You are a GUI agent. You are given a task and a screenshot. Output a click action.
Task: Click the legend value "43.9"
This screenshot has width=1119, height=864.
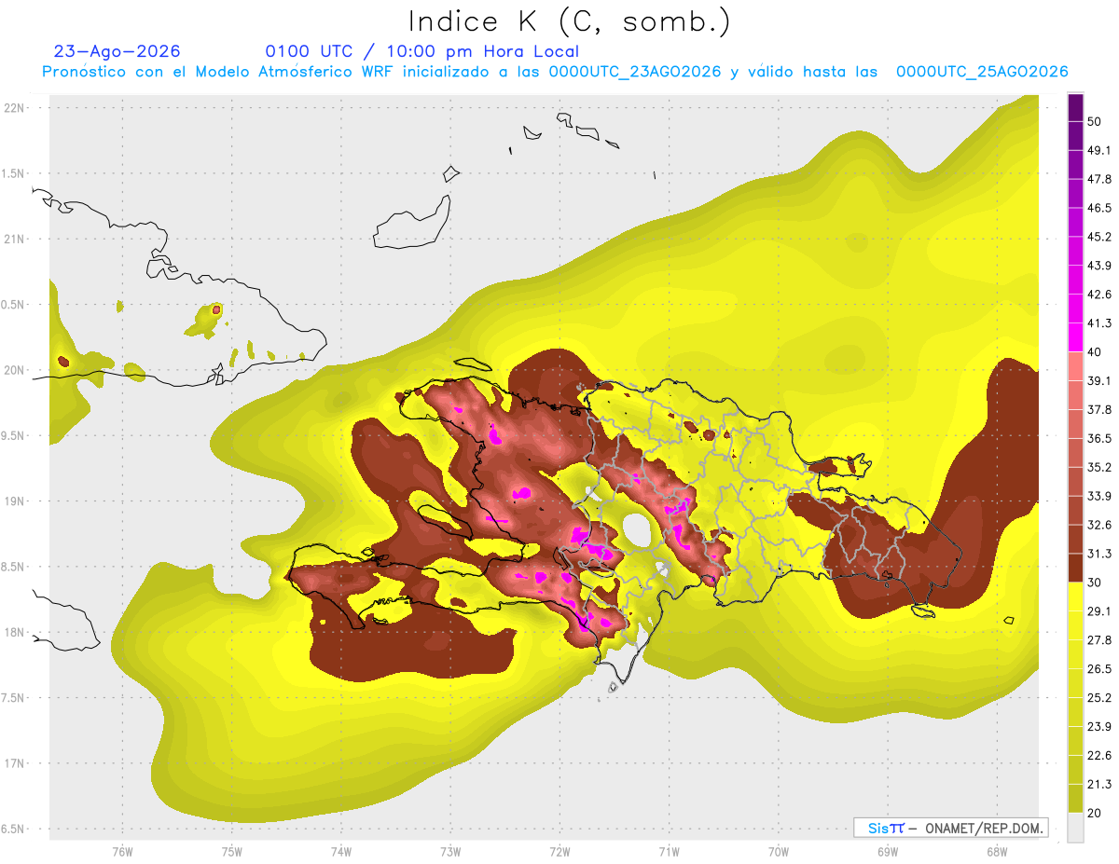click(1098, 266)
